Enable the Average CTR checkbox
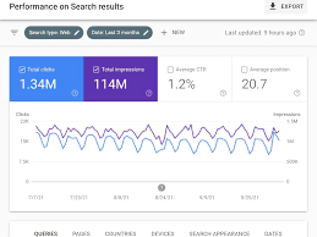The height and width of the screenshot is (237, 317). 170,69
